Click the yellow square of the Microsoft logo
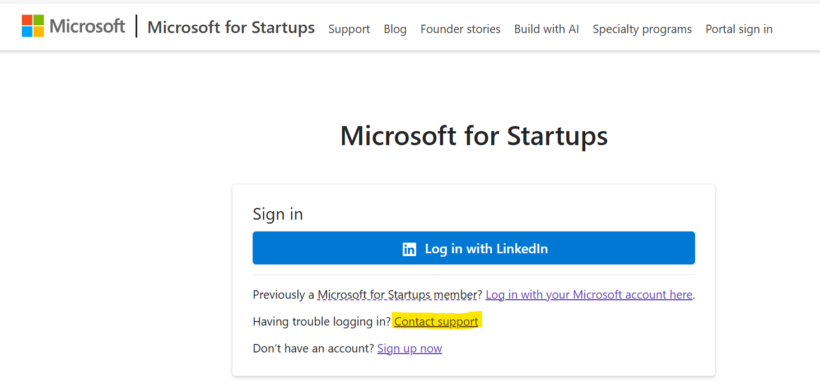Screen dimensions: 820x390 38,31
